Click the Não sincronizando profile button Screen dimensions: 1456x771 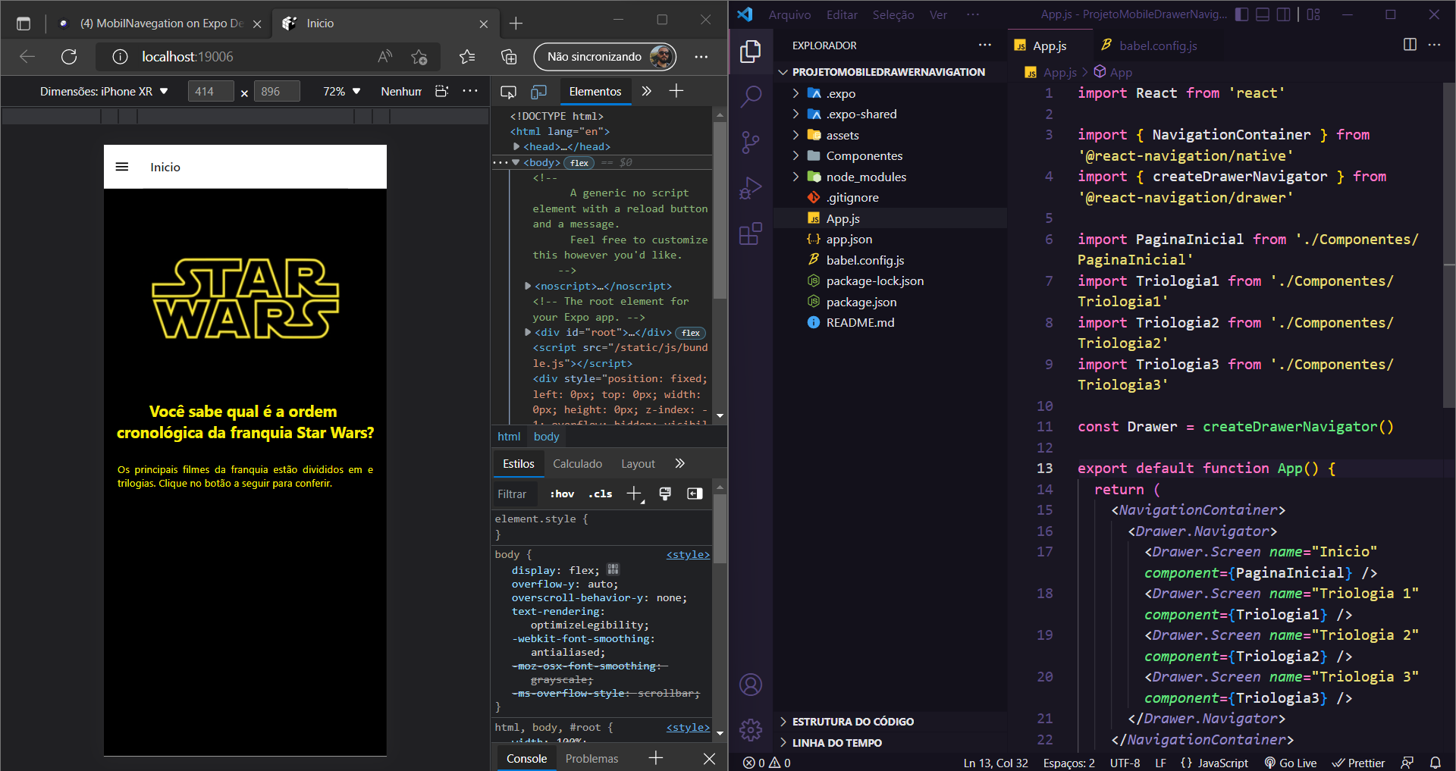click(604, 56)
